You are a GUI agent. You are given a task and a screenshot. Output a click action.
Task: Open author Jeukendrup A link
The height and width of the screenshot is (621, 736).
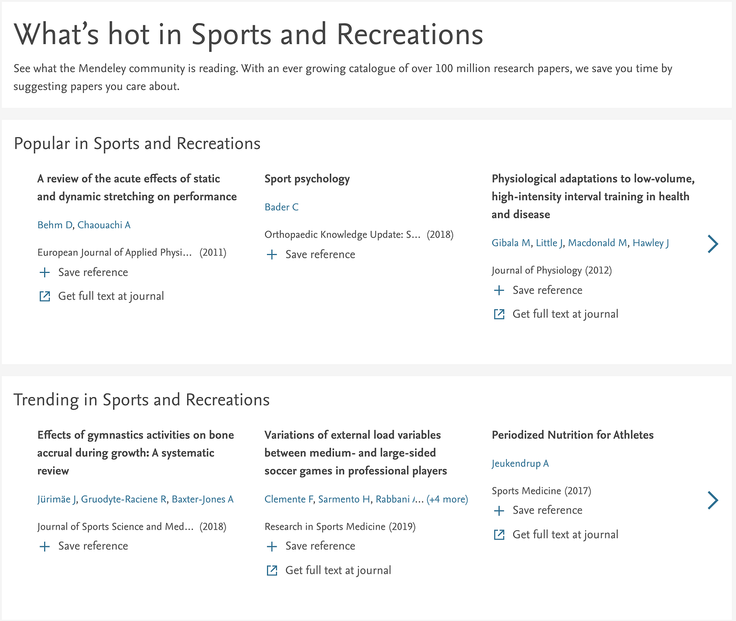click(520, 463)
